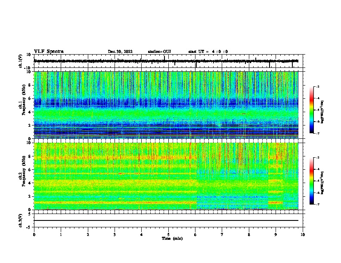This screenshot has height=263, width=341.
Task: Click the ch.1 colorbar 'log(PSD)' label
Action: [322, 112]
